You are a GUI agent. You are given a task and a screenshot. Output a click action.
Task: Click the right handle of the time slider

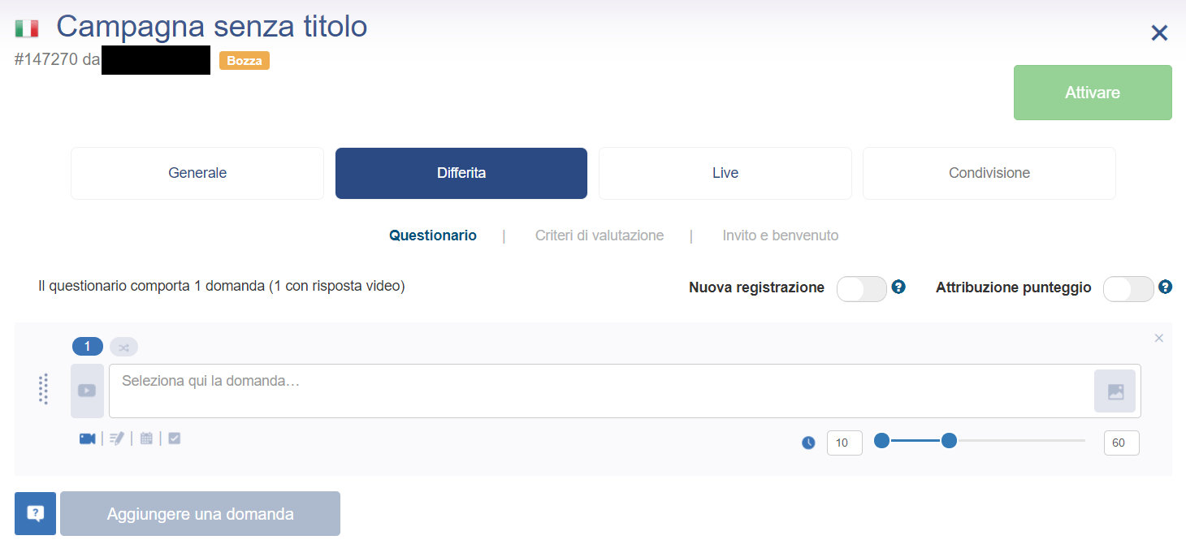point(949,441)
